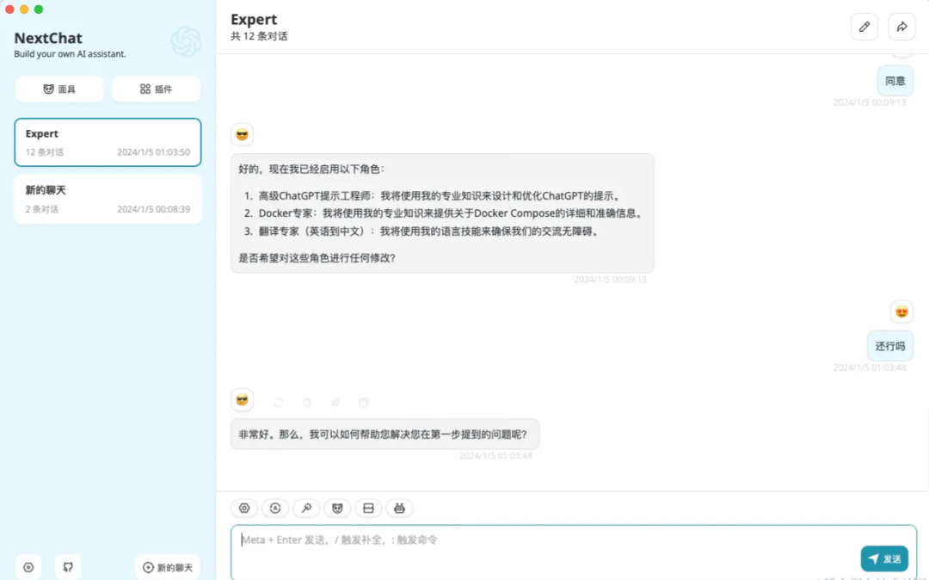929x580 pixels.
Task: Click assistant sunglasses avatar above role list
Action: (242, 134)
